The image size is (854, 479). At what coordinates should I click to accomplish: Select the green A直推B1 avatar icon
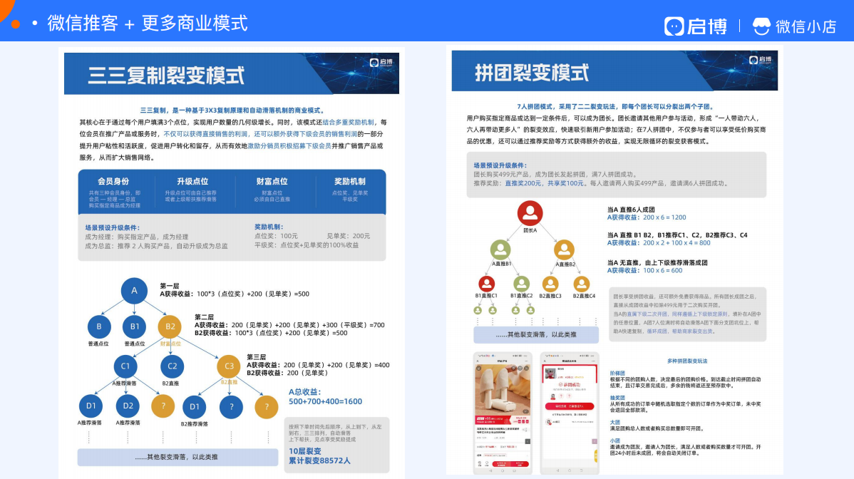click(500, 250)
